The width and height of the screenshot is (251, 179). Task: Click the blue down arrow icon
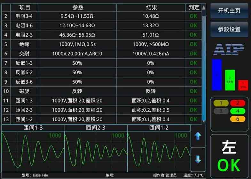coord(198,160)
